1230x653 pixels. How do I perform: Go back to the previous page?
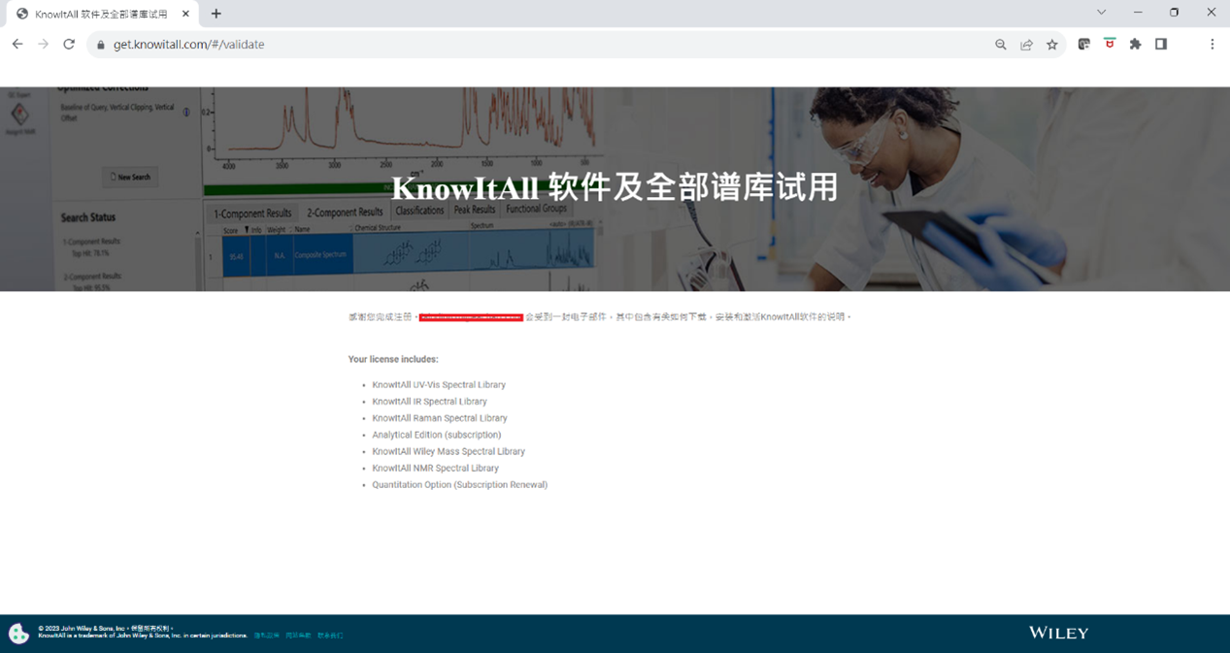tap(17, 45)
